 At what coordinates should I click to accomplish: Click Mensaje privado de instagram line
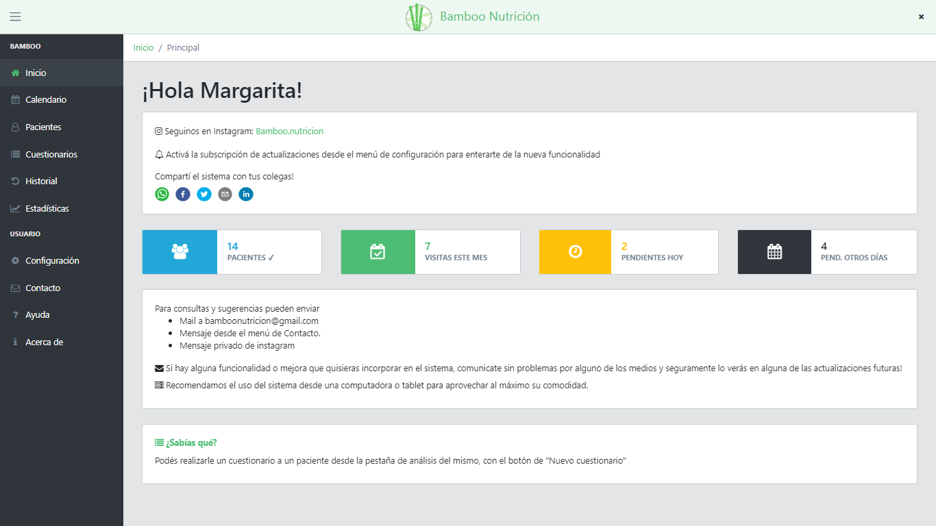point(237,345)
